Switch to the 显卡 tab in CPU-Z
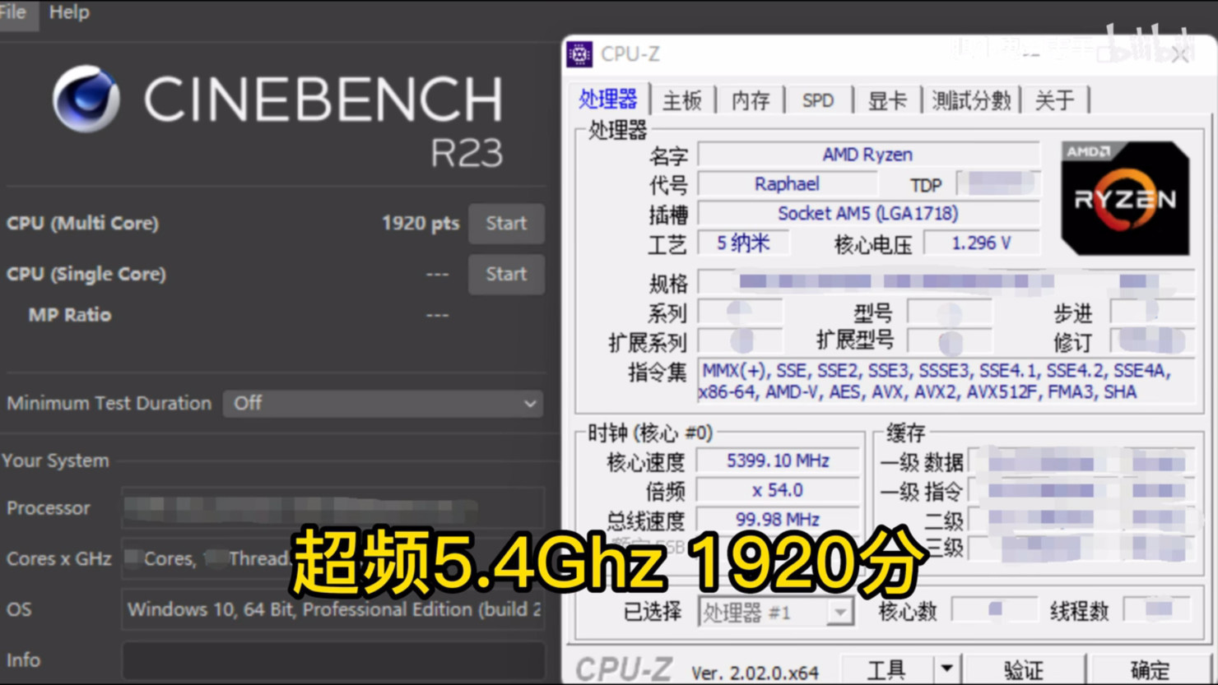This screenshot has width=1218, height=685. click(886, 100)
